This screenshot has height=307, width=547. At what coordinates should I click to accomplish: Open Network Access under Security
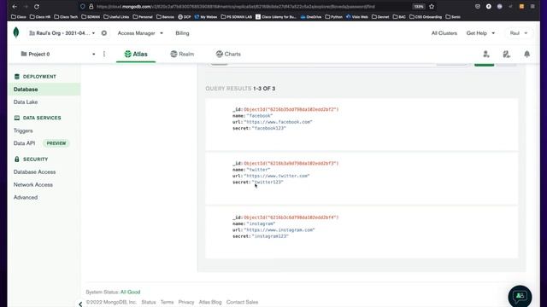(x=33, y=184)
